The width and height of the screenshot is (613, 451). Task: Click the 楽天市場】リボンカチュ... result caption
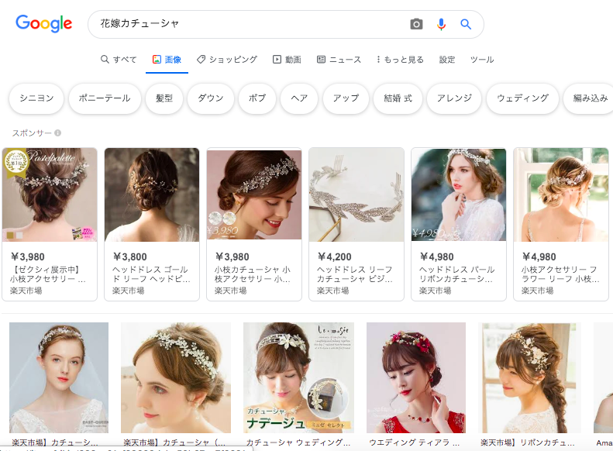[x=528, y=442]
